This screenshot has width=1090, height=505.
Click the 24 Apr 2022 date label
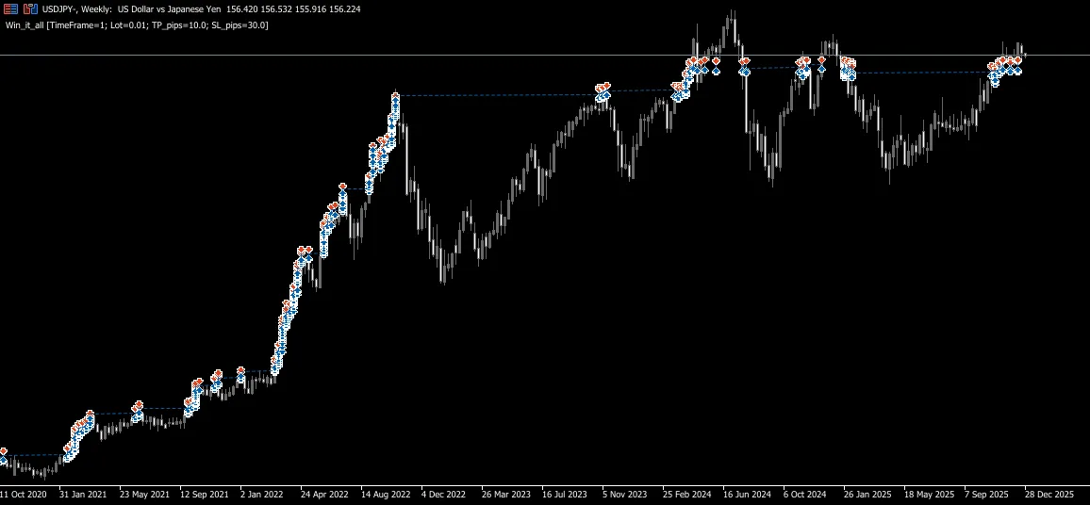pyautogui.click(x=324, y=496)
